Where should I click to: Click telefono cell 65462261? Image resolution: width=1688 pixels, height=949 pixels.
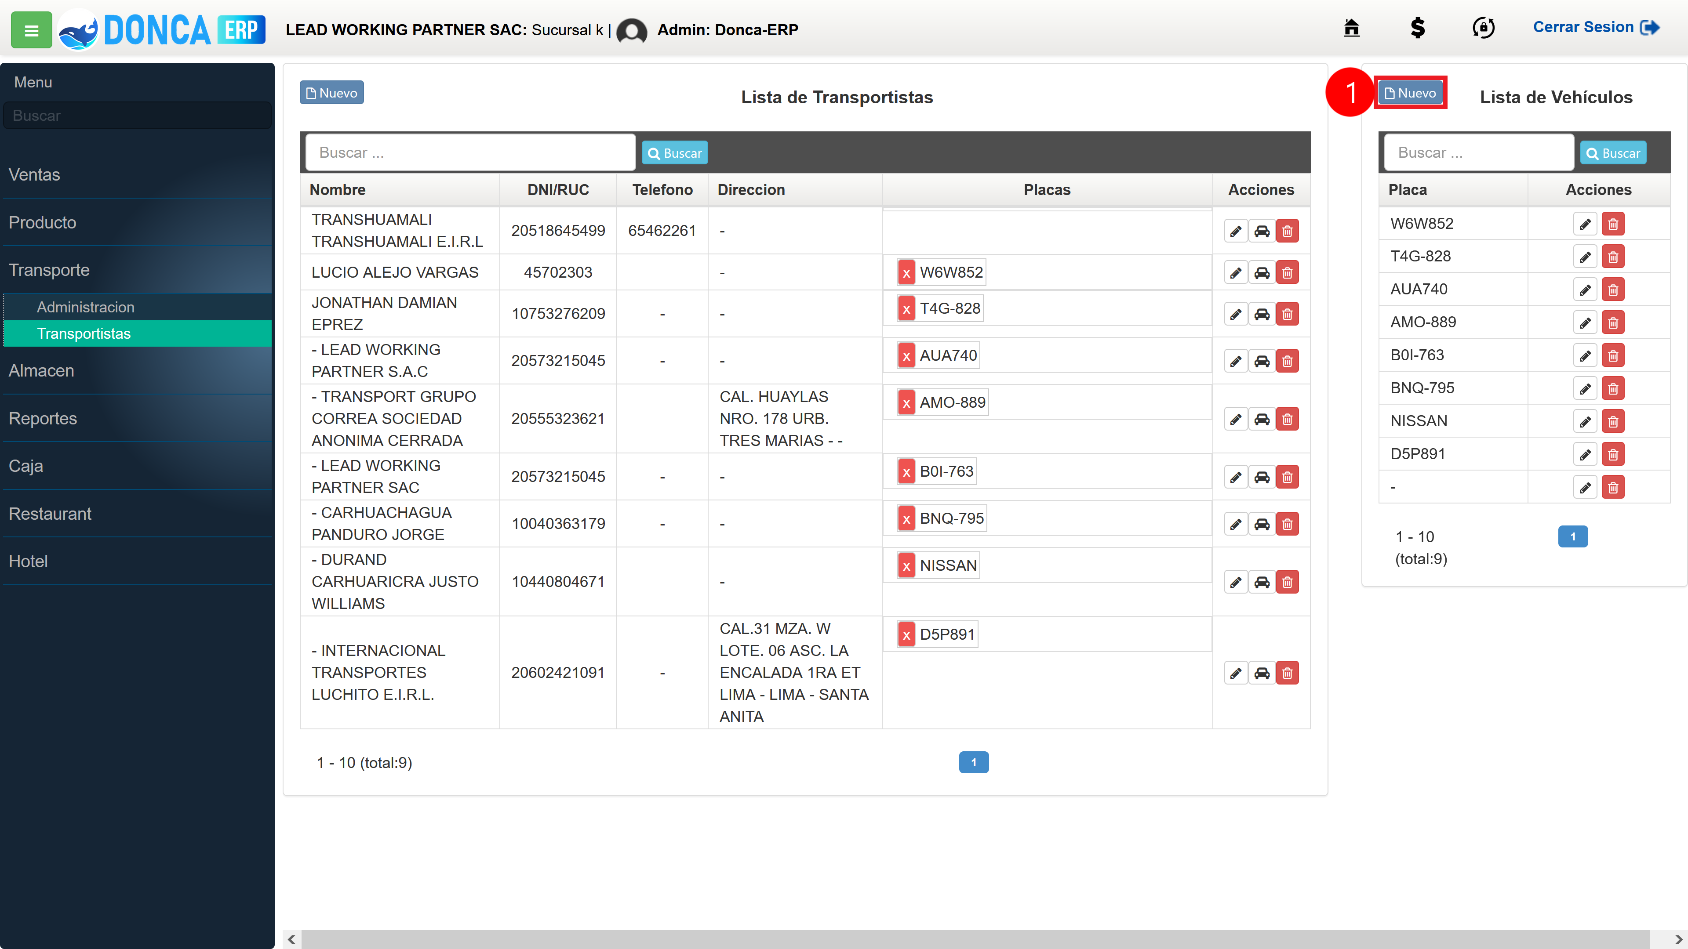click(x=662, y=231)
